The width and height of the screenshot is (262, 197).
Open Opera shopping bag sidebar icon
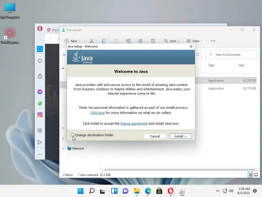click(x=40, y=76)
